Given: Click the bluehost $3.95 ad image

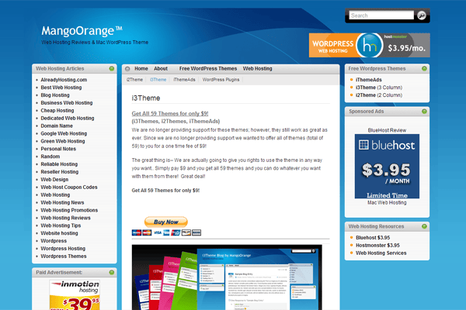Looking at the screenshot, I should coord(387,166).
